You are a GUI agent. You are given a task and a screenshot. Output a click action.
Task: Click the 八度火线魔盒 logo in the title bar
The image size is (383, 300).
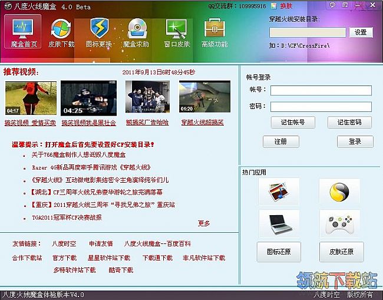click(8, 6)
